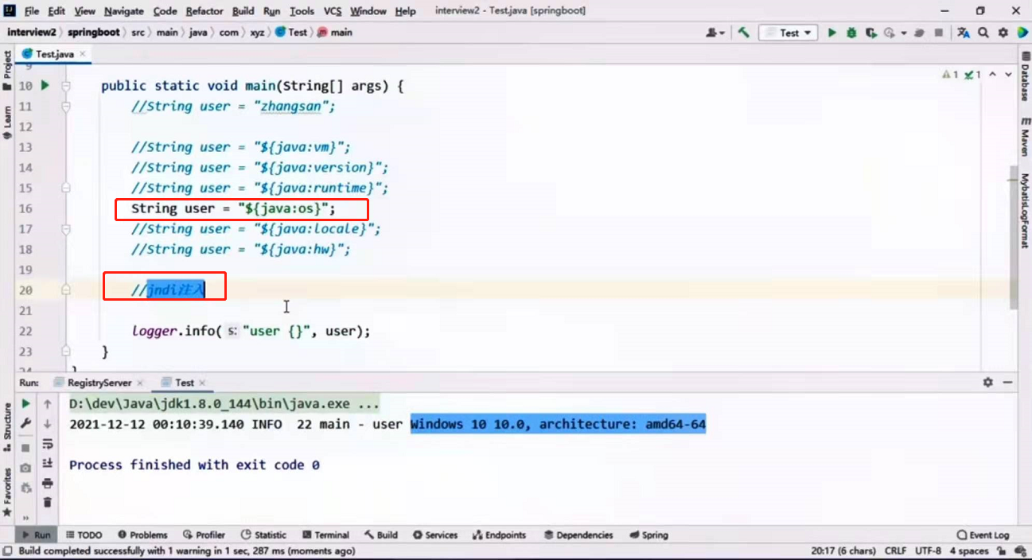The image size is (1032, 560).
Task: Click the up arrow in Run console
Action: pos(48,404)
